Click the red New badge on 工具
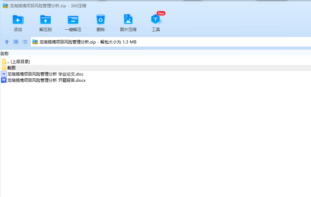 pos(161,13)
